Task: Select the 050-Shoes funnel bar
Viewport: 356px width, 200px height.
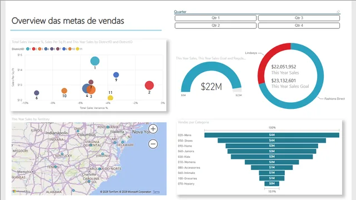Action: click(x=272, y=141)
